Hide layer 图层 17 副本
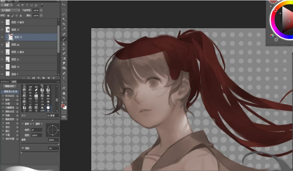 2,22
